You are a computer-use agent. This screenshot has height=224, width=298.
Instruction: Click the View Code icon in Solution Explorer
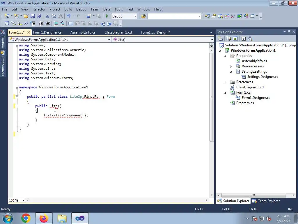pos(244,39)
